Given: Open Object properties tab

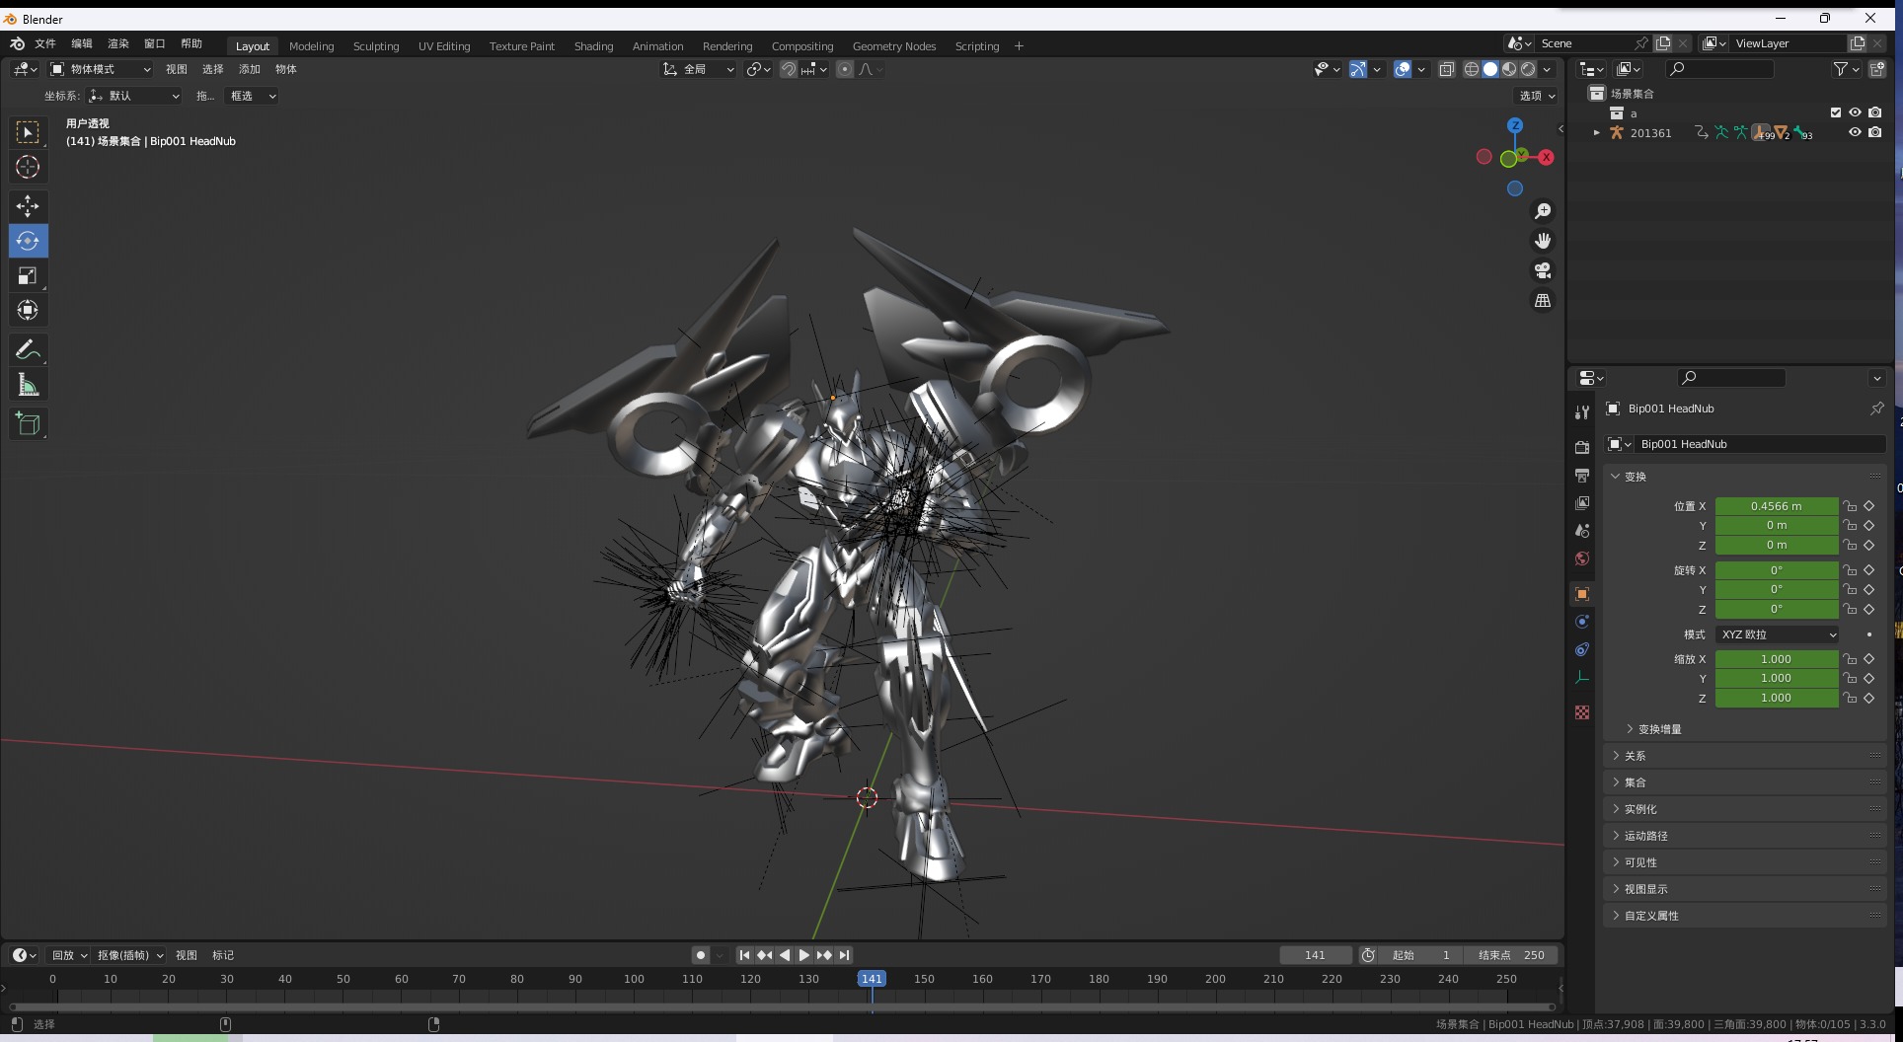Looking at the screenshot, I should 1582,594.
